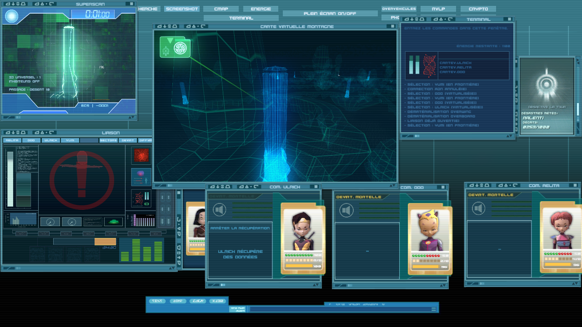This screenshot has height=327, width=582.
Task: Click the second pill button at bottom
Action: 178,301
